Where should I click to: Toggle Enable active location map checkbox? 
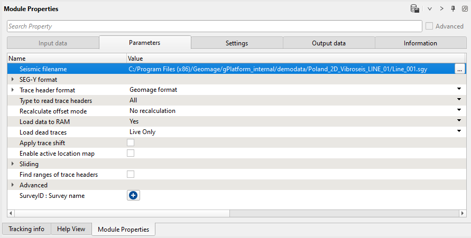pyautogui.click(x=131, y=153)
